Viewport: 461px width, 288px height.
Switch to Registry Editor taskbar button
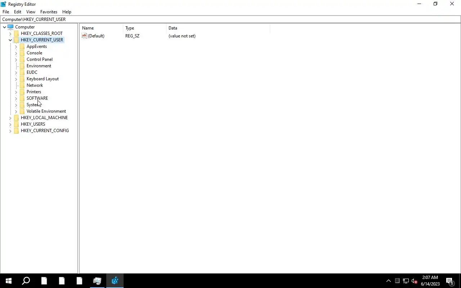pyautogui.click(x=115, y=281)
